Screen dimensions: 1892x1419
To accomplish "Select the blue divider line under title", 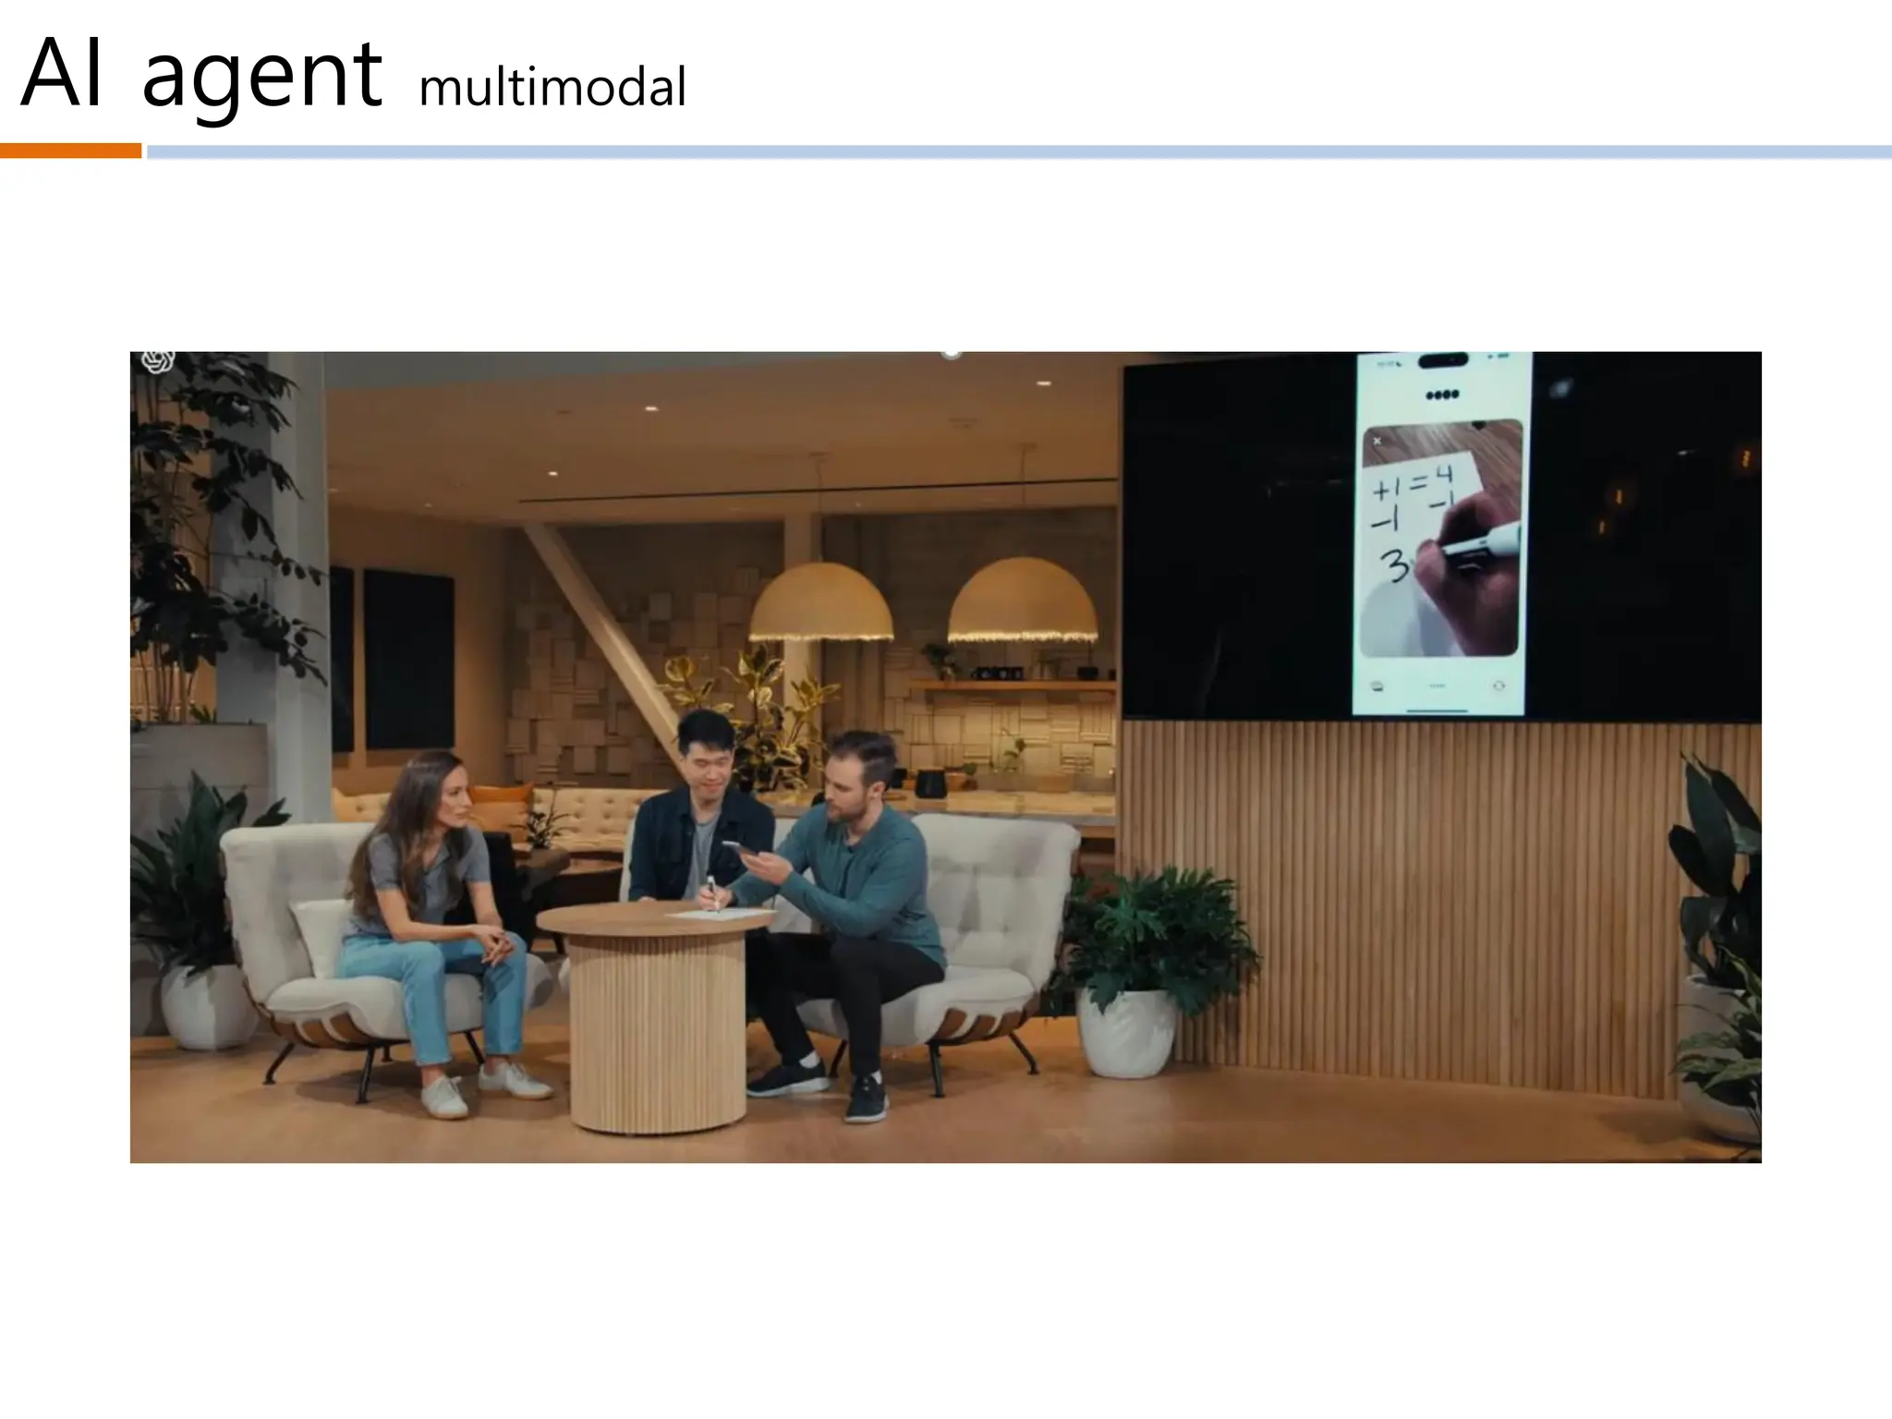I will click(x=1016, y=152).
